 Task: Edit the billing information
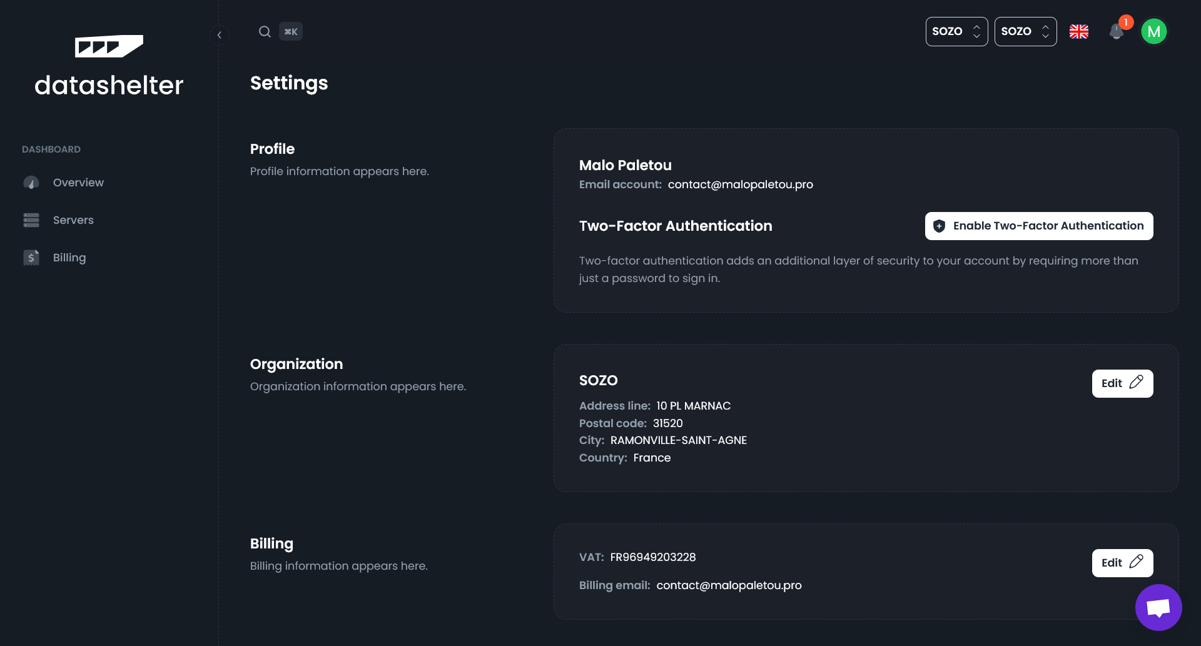pyautogui.click(x=1122, y=563)
